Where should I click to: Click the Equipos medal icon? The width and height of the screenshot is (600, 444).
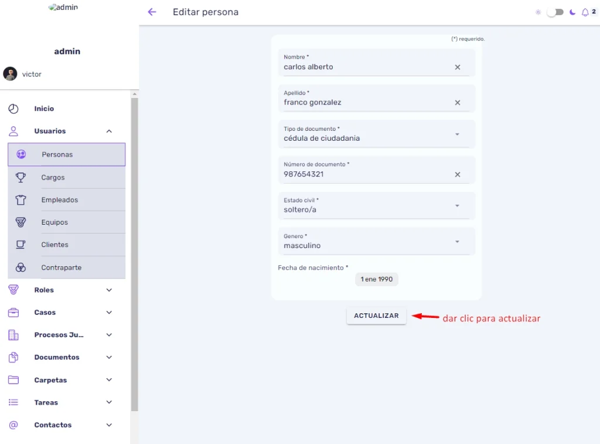coord(21,222)
